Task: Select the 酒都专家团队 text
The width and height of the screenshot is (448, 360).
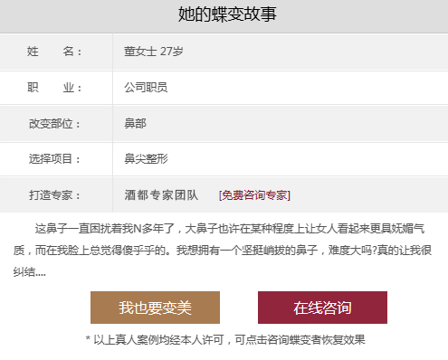Action: 161,195
